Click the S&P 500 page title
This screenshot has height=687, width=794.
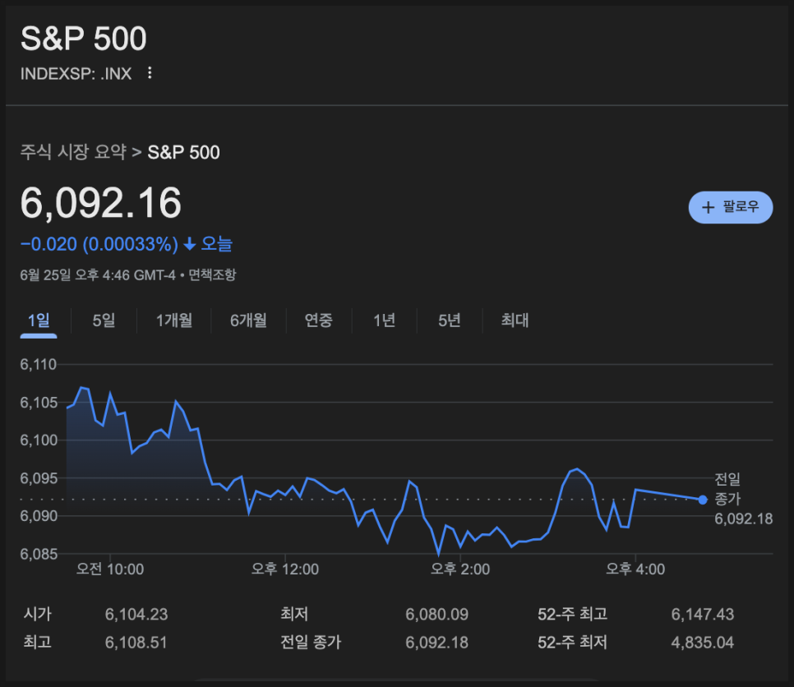click(x=84, y=38)
